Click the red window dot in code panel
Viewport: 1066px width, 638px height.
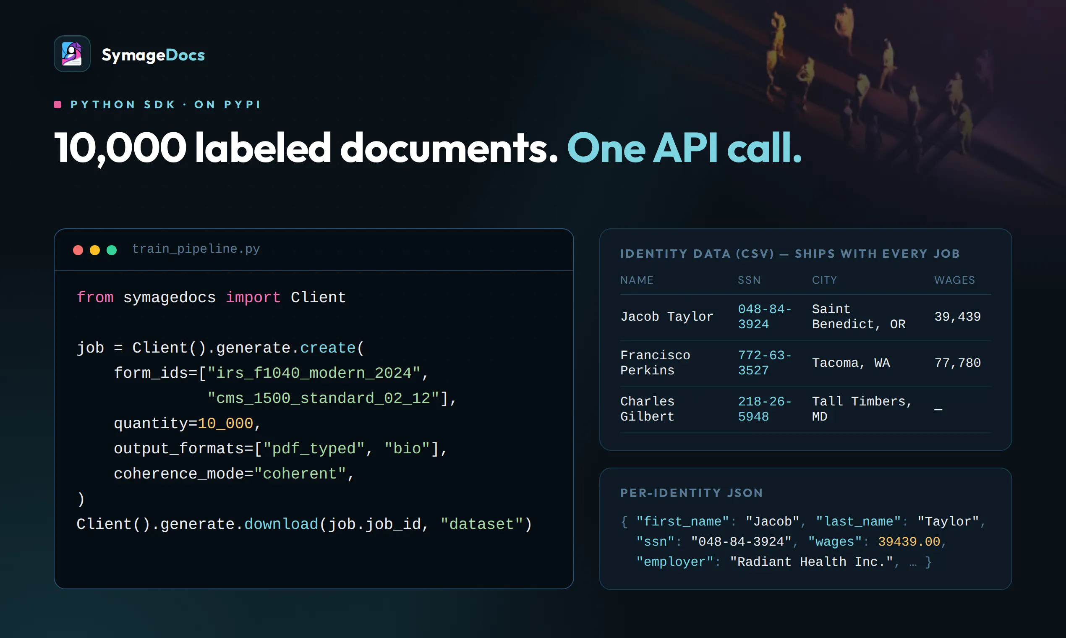tap(78, 250)
